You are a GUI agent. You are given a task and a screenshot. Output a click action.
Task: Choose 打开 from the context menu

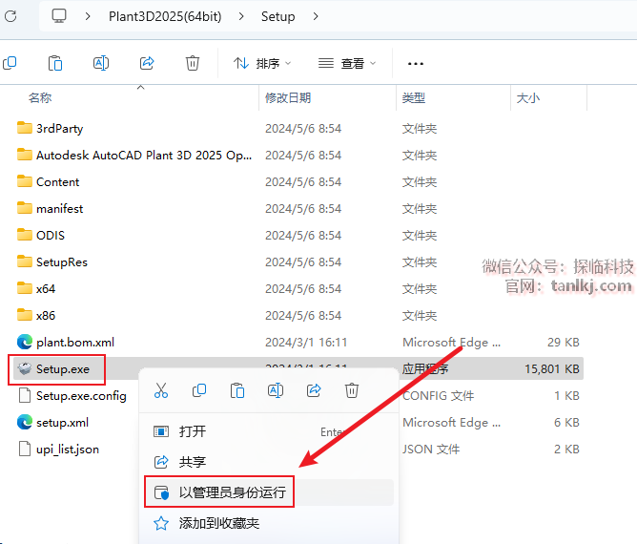pos(267,431)
